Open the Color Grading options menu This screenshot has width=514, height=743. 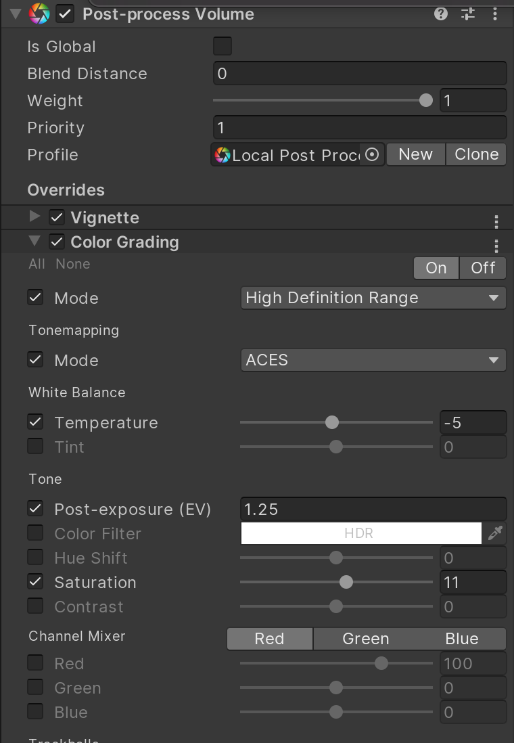pyautogui.click(x=496, y=246)
